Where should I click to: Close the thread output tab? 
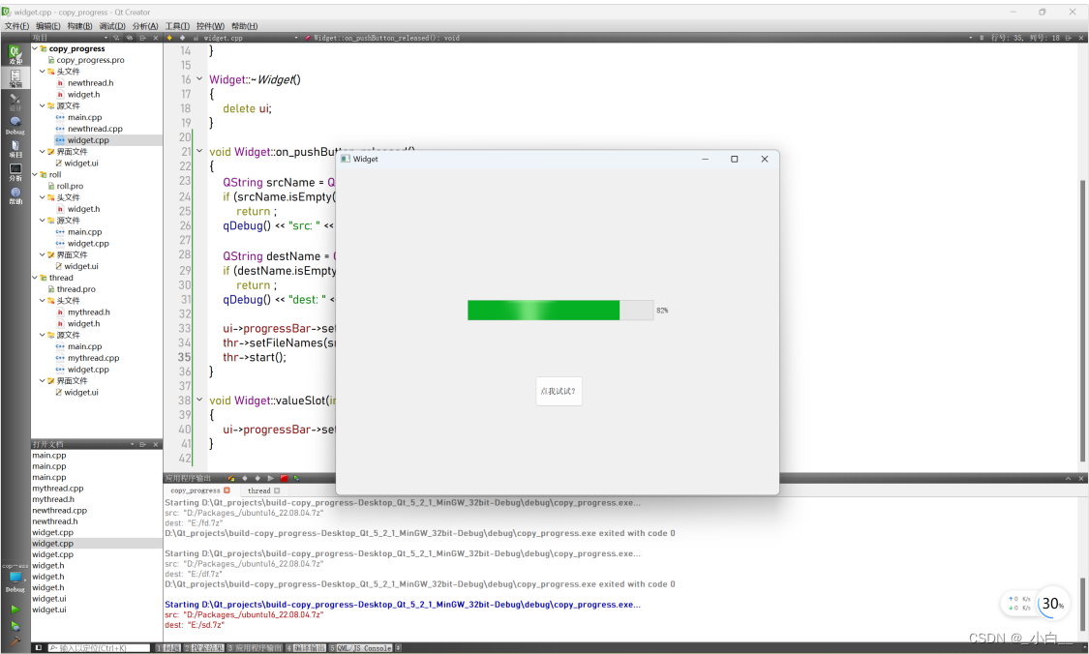coord(277,490)
